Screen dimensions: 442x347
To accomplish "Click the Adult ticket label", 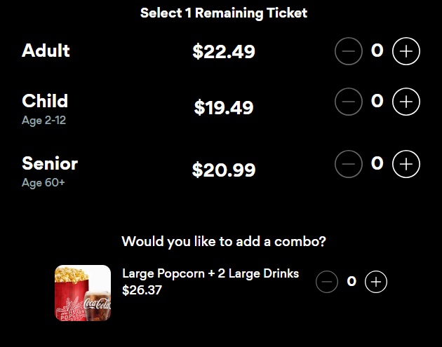I will click(x=46, y=50).
